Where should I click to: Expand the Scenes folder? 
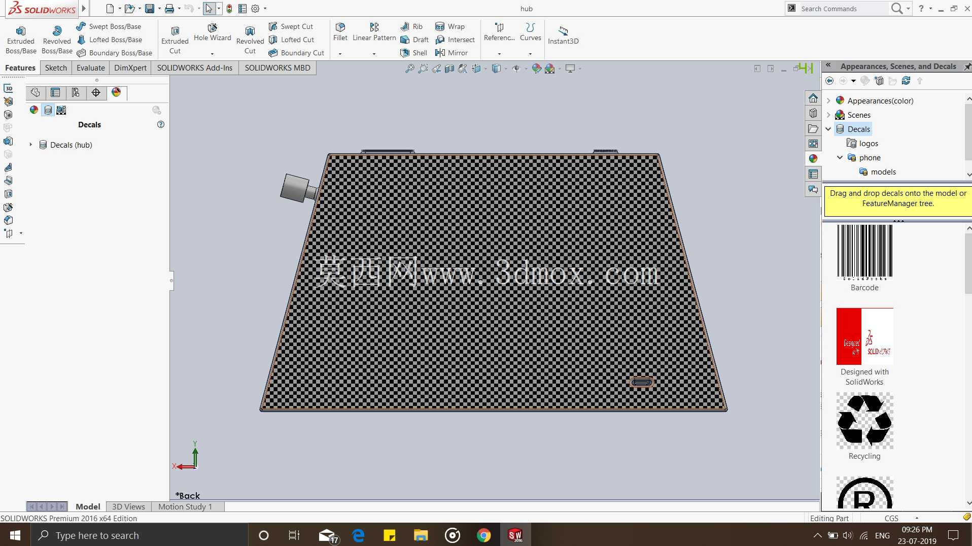click(828, 115)
